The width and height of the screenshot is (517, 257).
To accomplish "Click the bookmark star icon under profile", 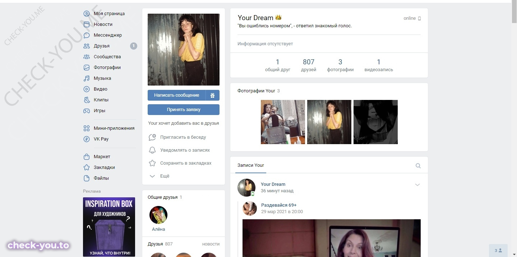I will coord(152,163).
